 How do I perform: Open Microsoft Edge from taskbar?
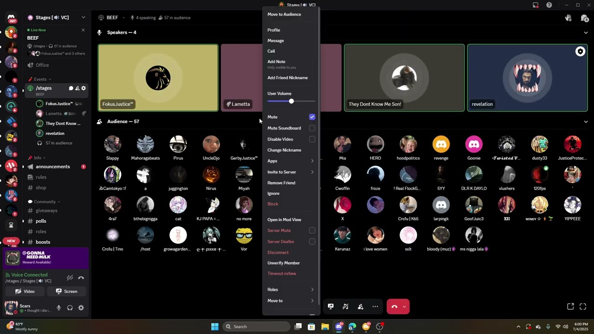click(352, 327)
